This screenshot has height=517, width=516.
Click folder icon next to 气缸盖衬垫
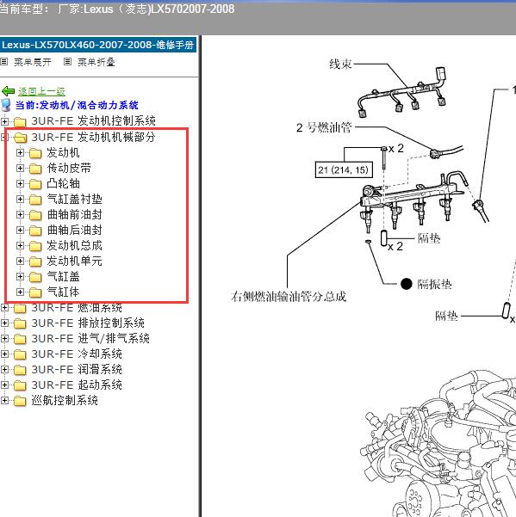coord(35,200)
